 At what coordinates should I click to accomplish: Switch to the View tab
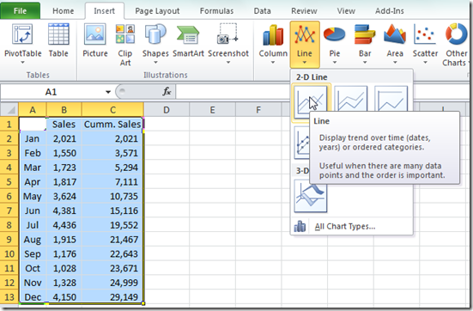[346, 11]
